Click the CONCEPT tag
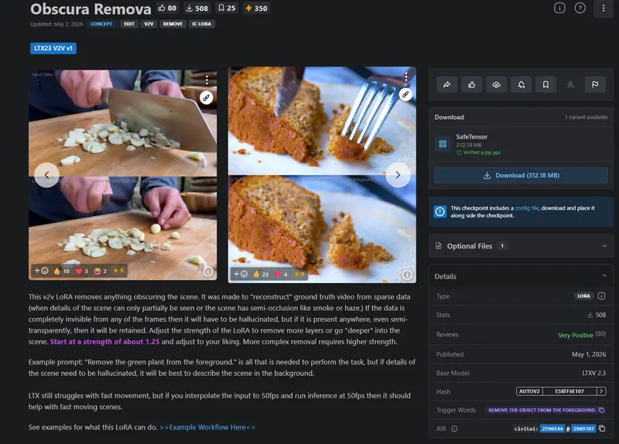Viewport: 619px width, 444px height. pos(101,24)
